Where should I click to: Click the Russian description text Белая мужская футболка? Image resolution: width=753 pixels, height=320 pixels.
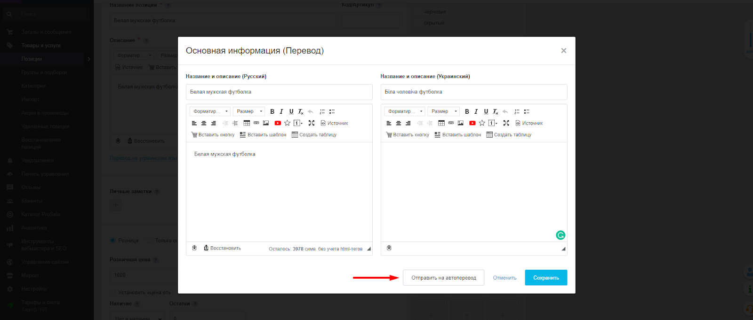coord(225,154)
